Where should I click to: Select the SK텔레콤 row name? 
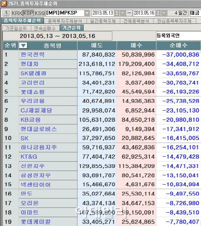coord(33,73)
